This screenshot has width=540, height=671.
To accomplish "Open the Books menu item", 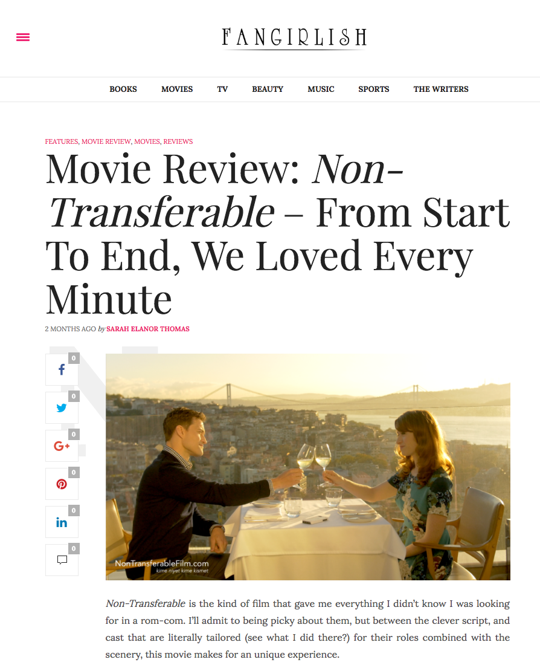I will point(123,89).
